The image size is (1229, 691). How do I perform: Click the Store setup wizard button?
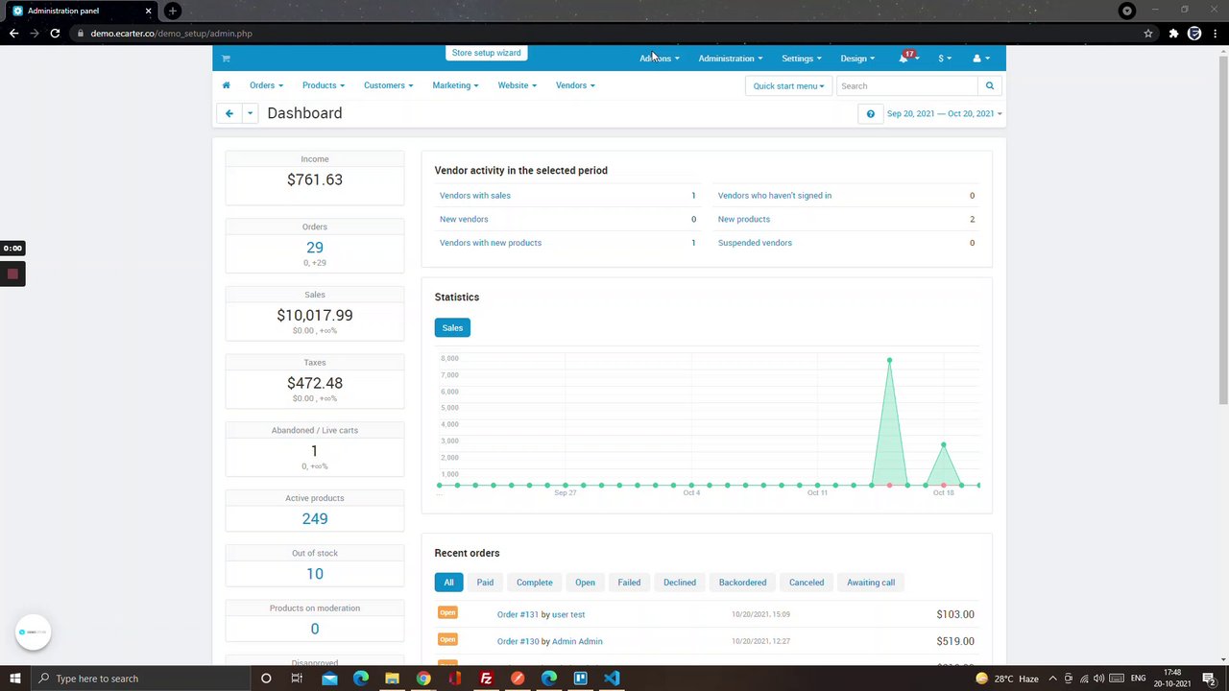486,53
